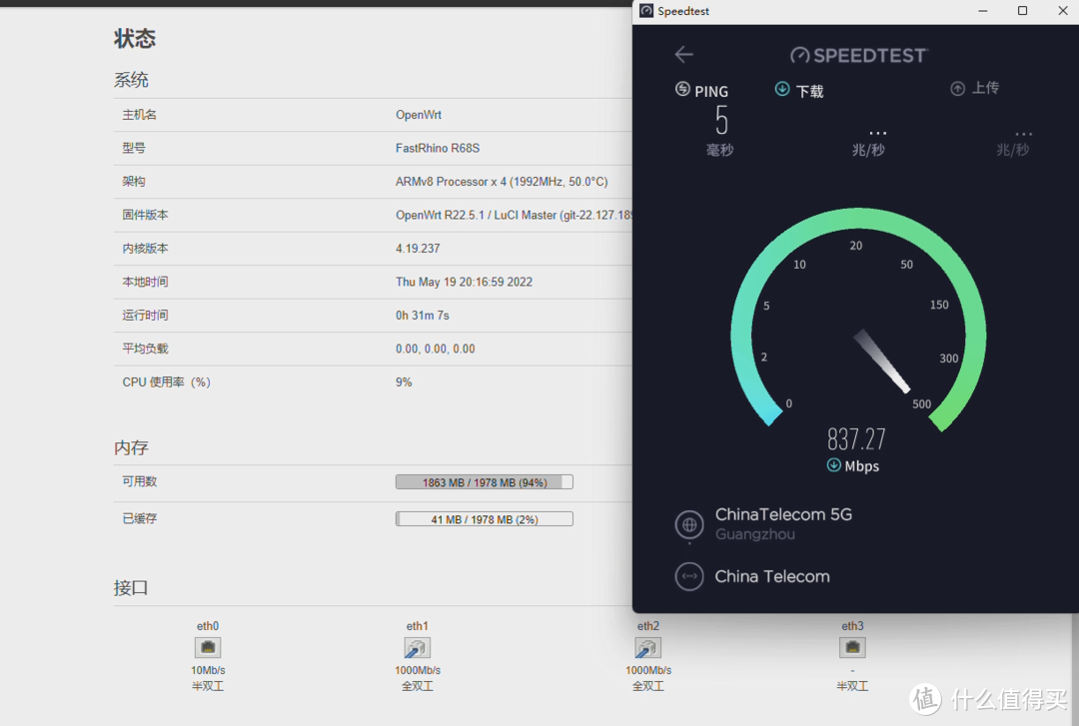Click the ARMv8 Processor architecture value
Image resolution: width=1079 pixels, height=726 pixels.
point(502,182)
